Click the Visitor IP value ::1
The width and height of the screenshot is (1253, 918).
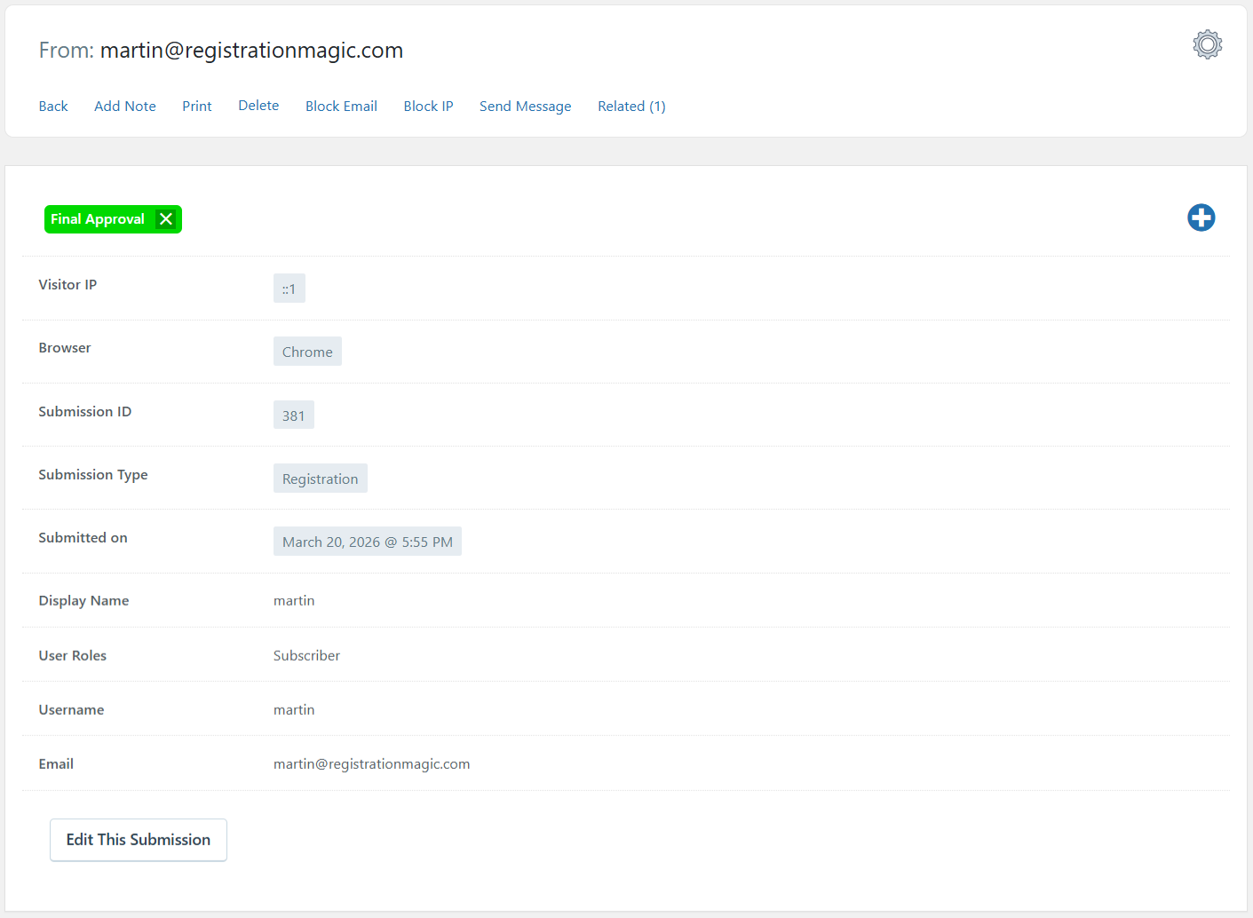(289, 289)
